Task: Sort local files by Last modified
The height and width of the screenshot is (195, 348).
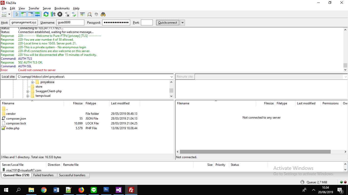Action: pyautogui.click(x=125, y=103)
